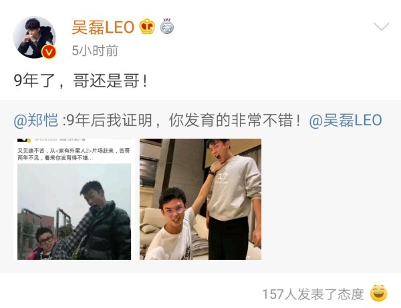Open the 吴磊LEO username link
The image size is (401, 308).
click(x=103, y=27)
